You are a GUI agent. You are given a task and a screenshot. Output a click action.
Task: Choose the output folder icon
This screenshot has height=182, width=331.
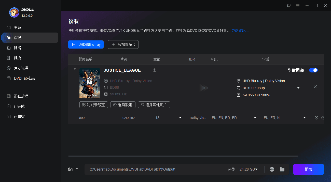pyautogui.click(x=282, y=169)
